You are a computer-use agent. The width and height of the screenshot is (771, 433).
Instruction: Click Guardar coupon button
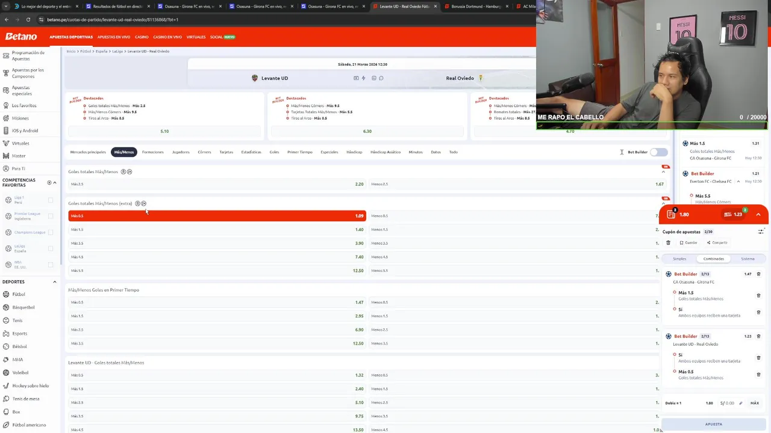tap(688, 243)
